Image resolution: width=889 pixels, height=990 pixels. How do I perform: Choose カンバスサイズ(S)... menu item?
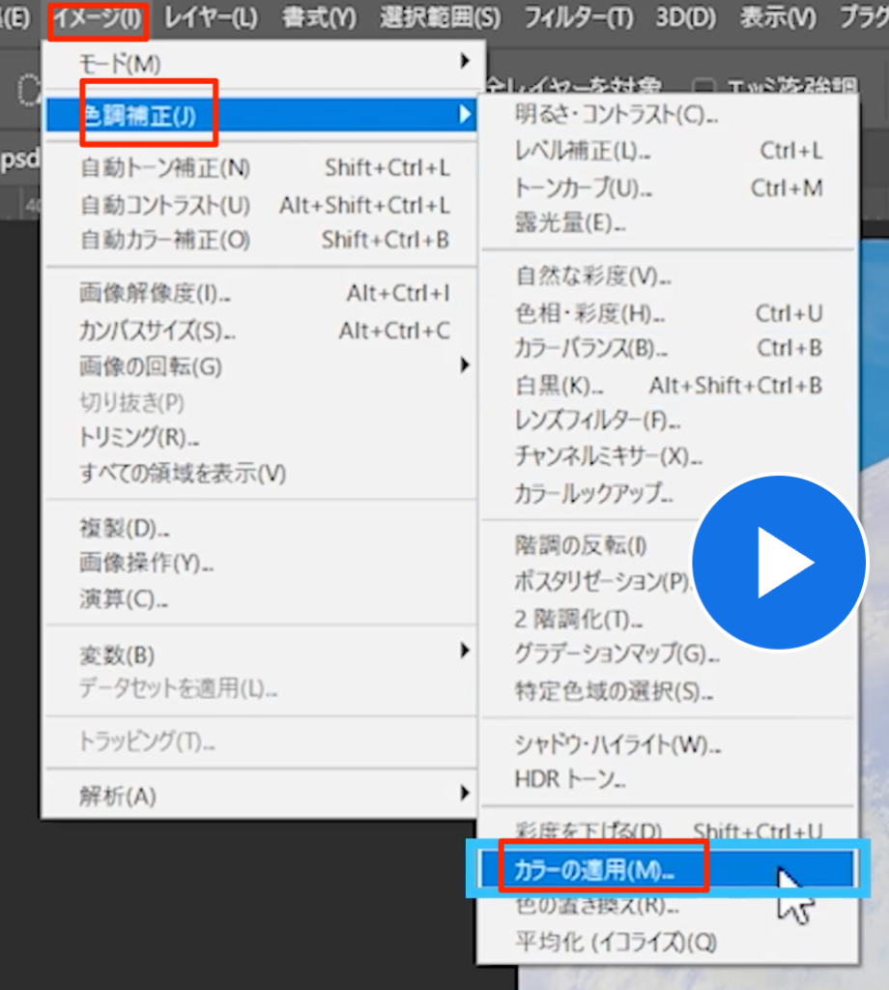pos(157,331)
